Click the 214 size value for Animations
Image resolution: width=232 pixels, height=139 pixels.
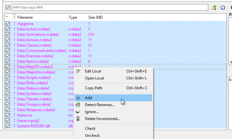(91, 34)
